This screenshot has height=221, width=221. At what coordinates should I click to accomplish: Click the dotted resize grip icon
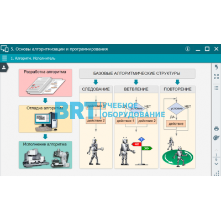point(217,173)
